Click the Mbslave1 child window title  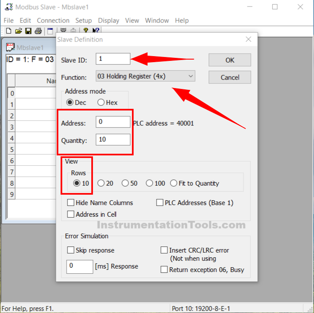(30, 47)
